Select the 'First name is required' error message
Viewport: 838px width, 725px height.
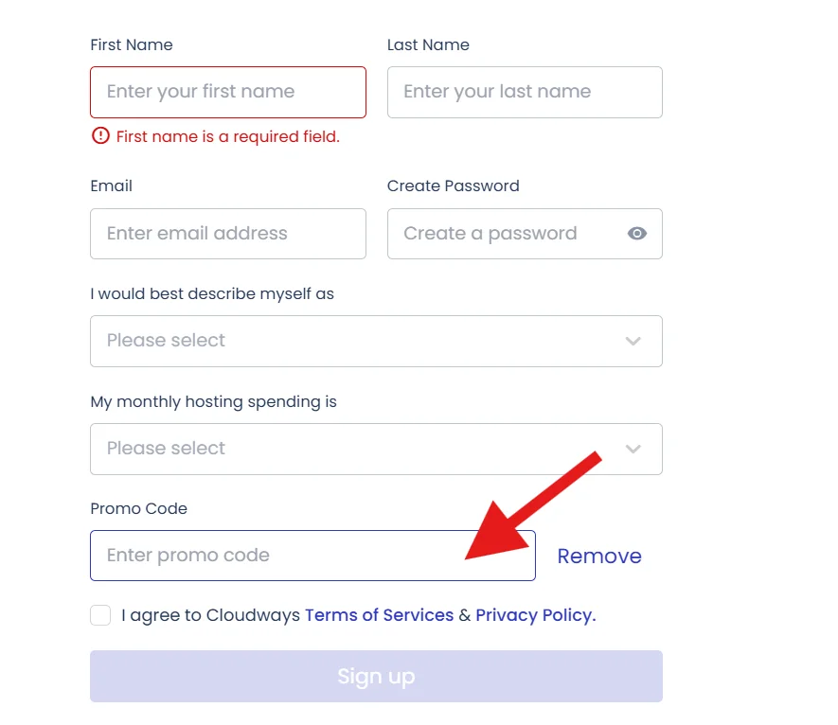click(x=227, y=136)
